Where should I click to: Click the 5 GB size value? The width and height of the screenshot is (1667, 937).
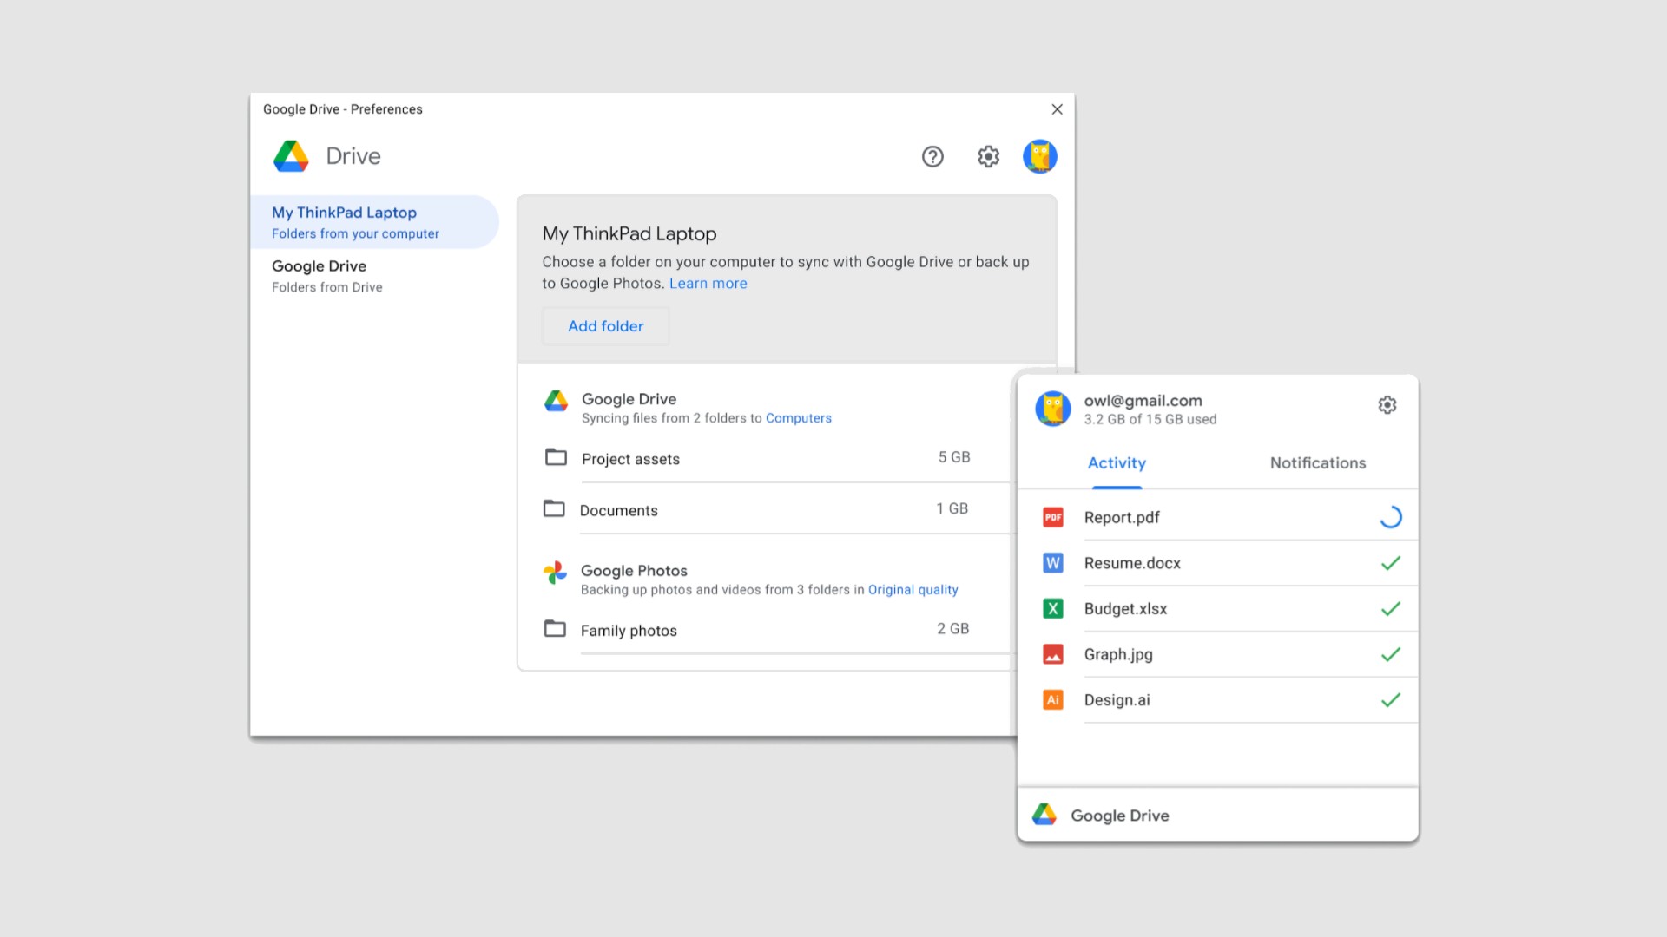pyautogui.click(x=954, y=457)
